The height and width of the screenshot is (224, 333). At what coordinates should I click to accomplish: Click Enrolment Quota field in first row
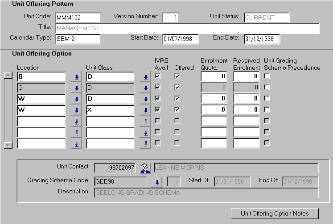214,76
